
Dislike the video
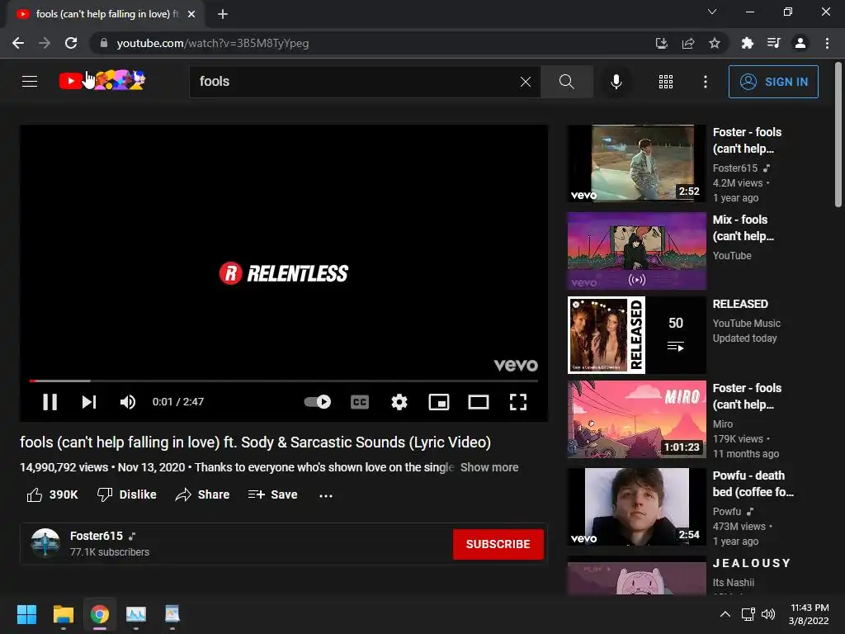(x=126, y=494)
